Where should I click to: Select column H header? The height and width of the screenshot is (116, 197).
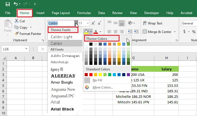166,58
